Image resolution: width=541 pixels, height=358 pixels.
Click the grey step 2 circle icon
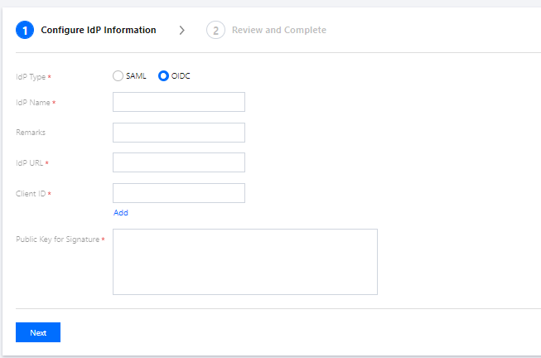click(x=215, y=30)
